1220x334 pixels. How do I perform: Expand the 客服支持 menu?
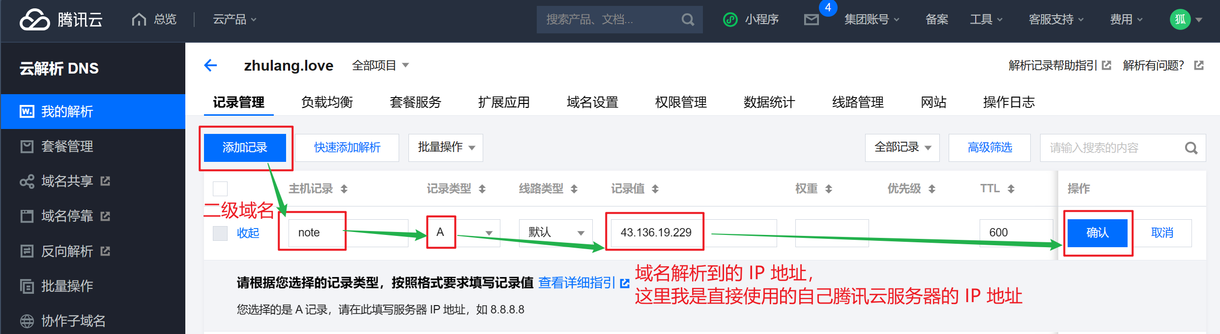1056,20
